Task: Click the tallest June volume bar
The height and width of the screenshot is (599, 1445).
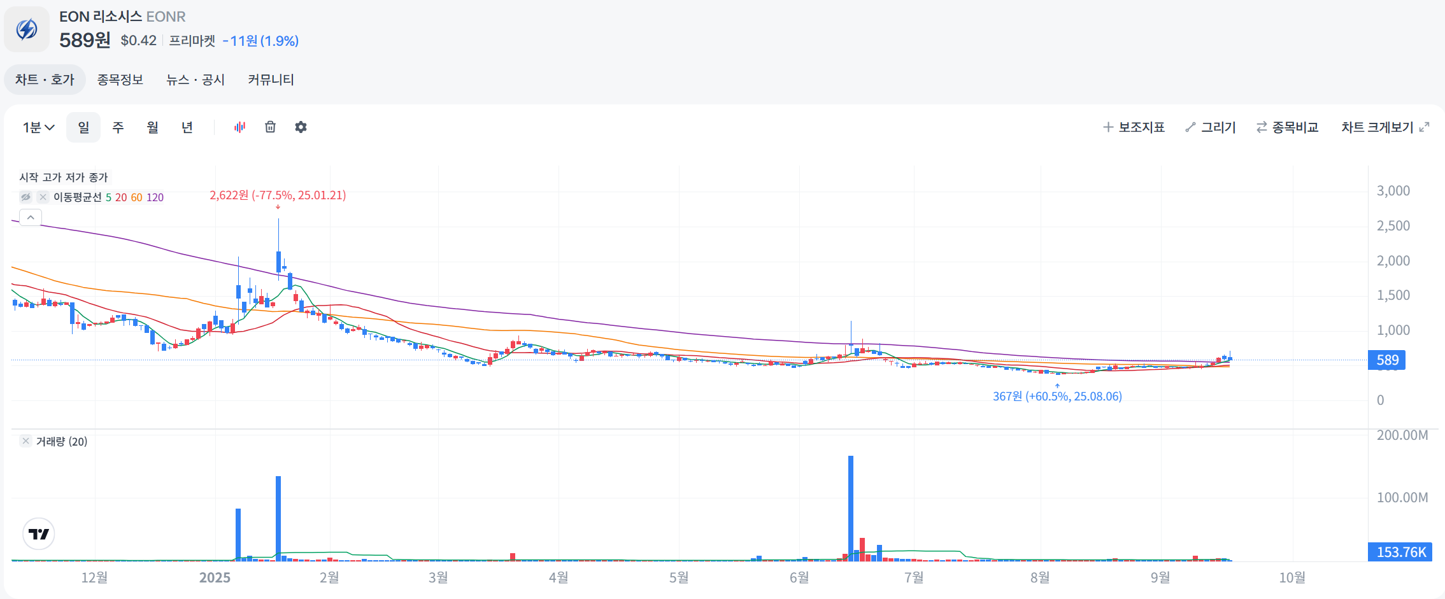Action: 851,508
